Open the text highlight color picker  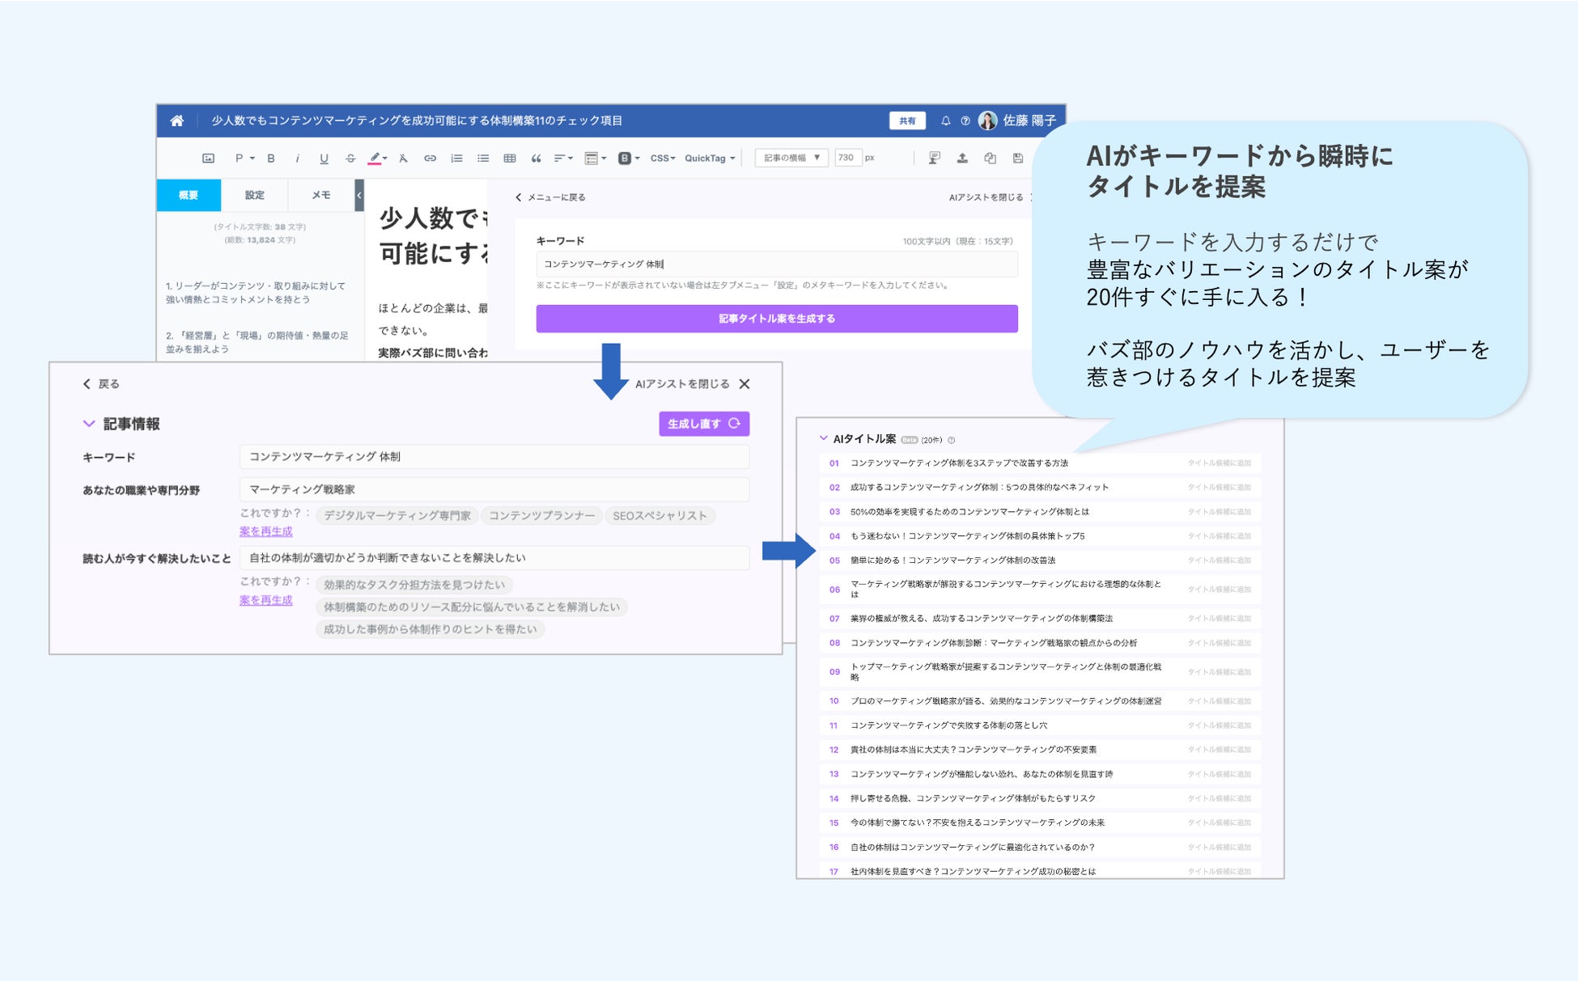[x=376, y=159]
